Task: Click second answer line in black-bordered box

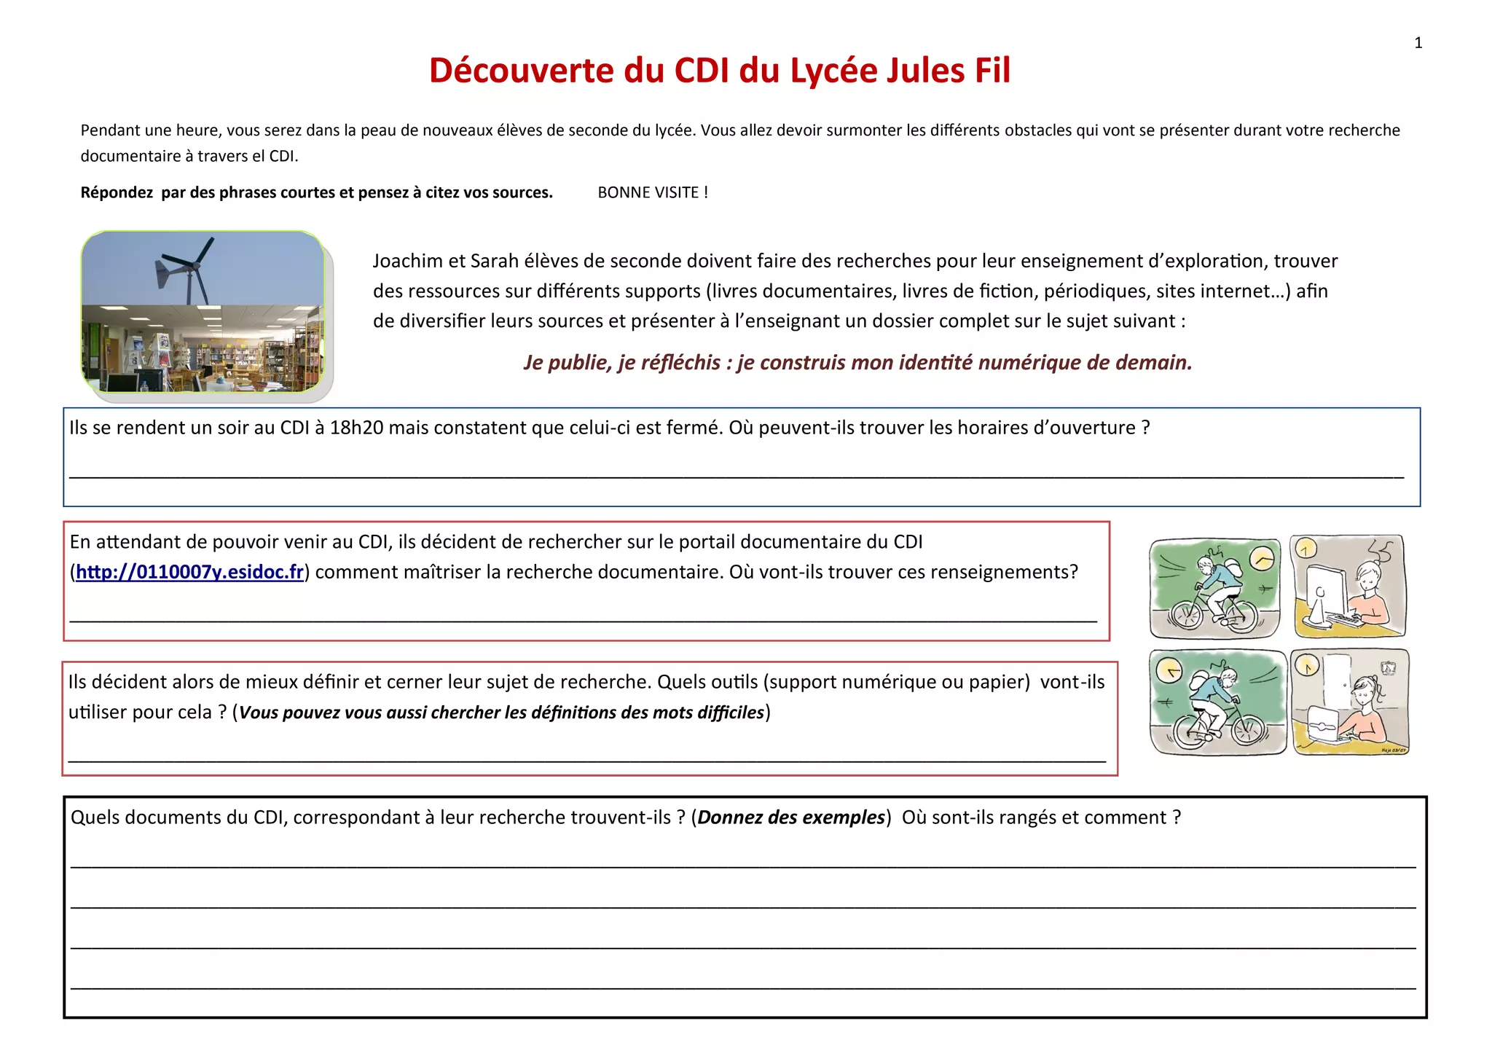Action: pos(743,906)
